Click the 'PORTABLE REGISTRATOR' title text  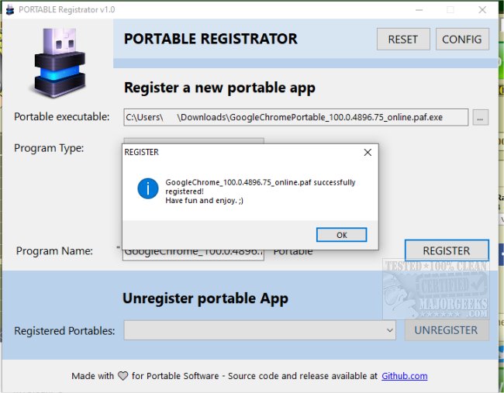[211, 39]
